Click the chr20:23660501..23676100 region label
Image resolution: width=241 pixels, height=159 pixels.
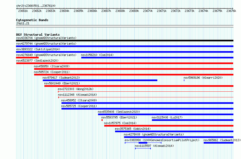click(x=36, y=6)
